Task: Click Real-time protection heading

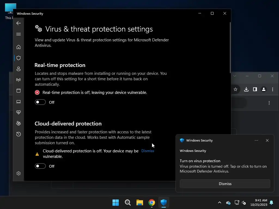Action: [60, 65]
